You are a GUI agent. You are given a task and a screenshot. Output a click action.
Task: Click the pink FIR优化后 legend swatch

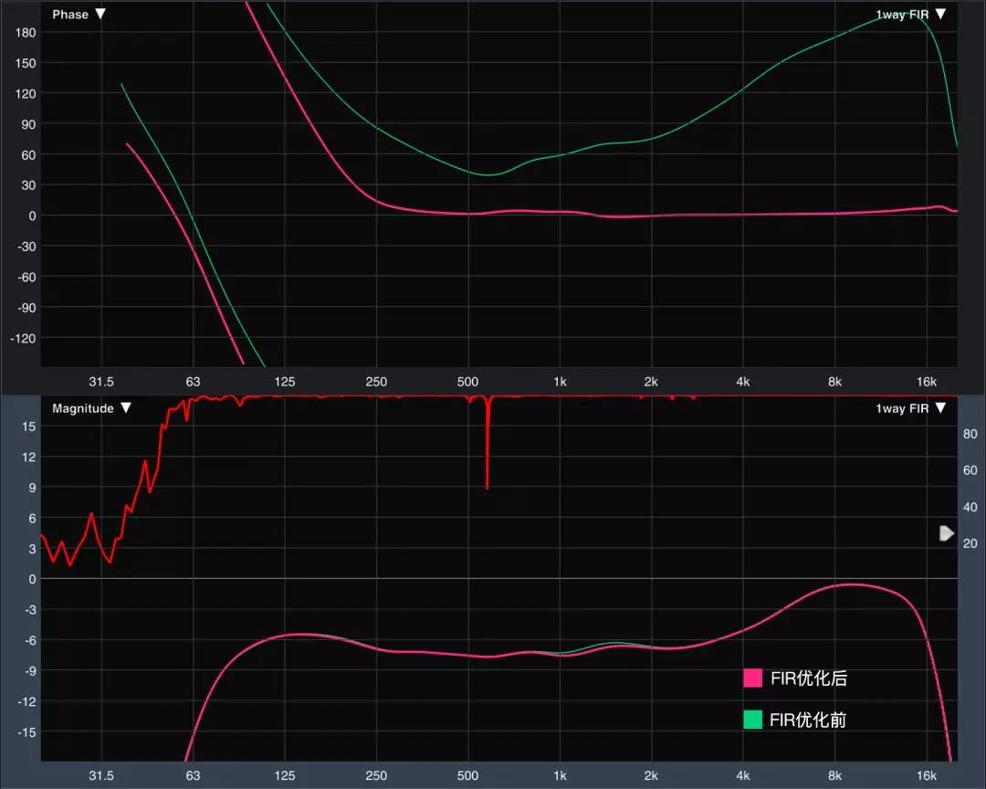753,679
